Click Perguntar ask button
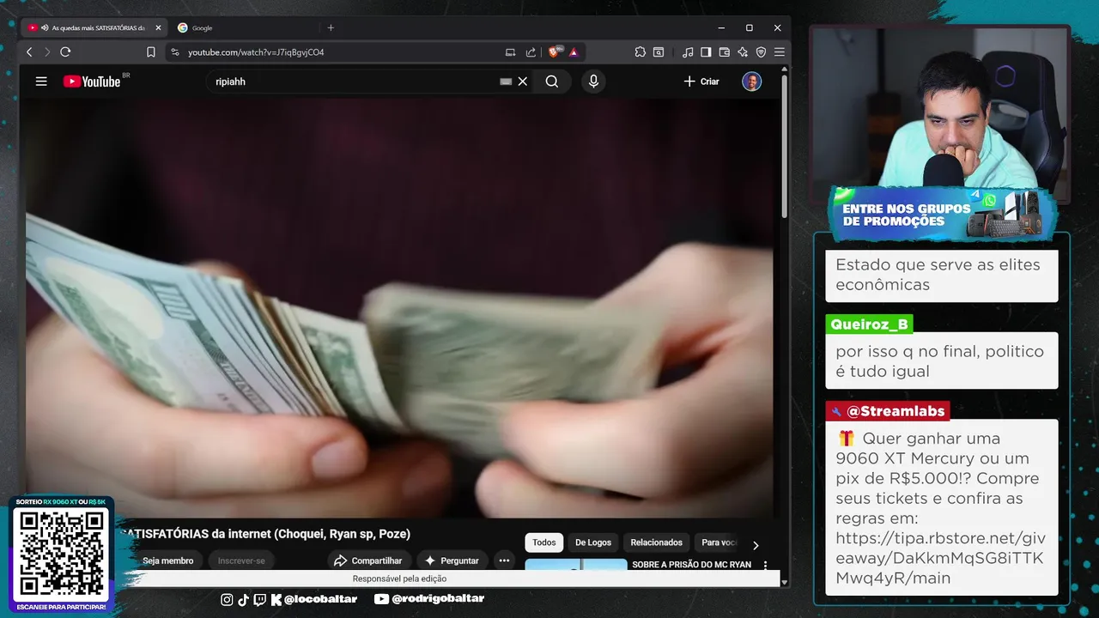Screen dimensions: 1099x618 click(x=452, y=560)
